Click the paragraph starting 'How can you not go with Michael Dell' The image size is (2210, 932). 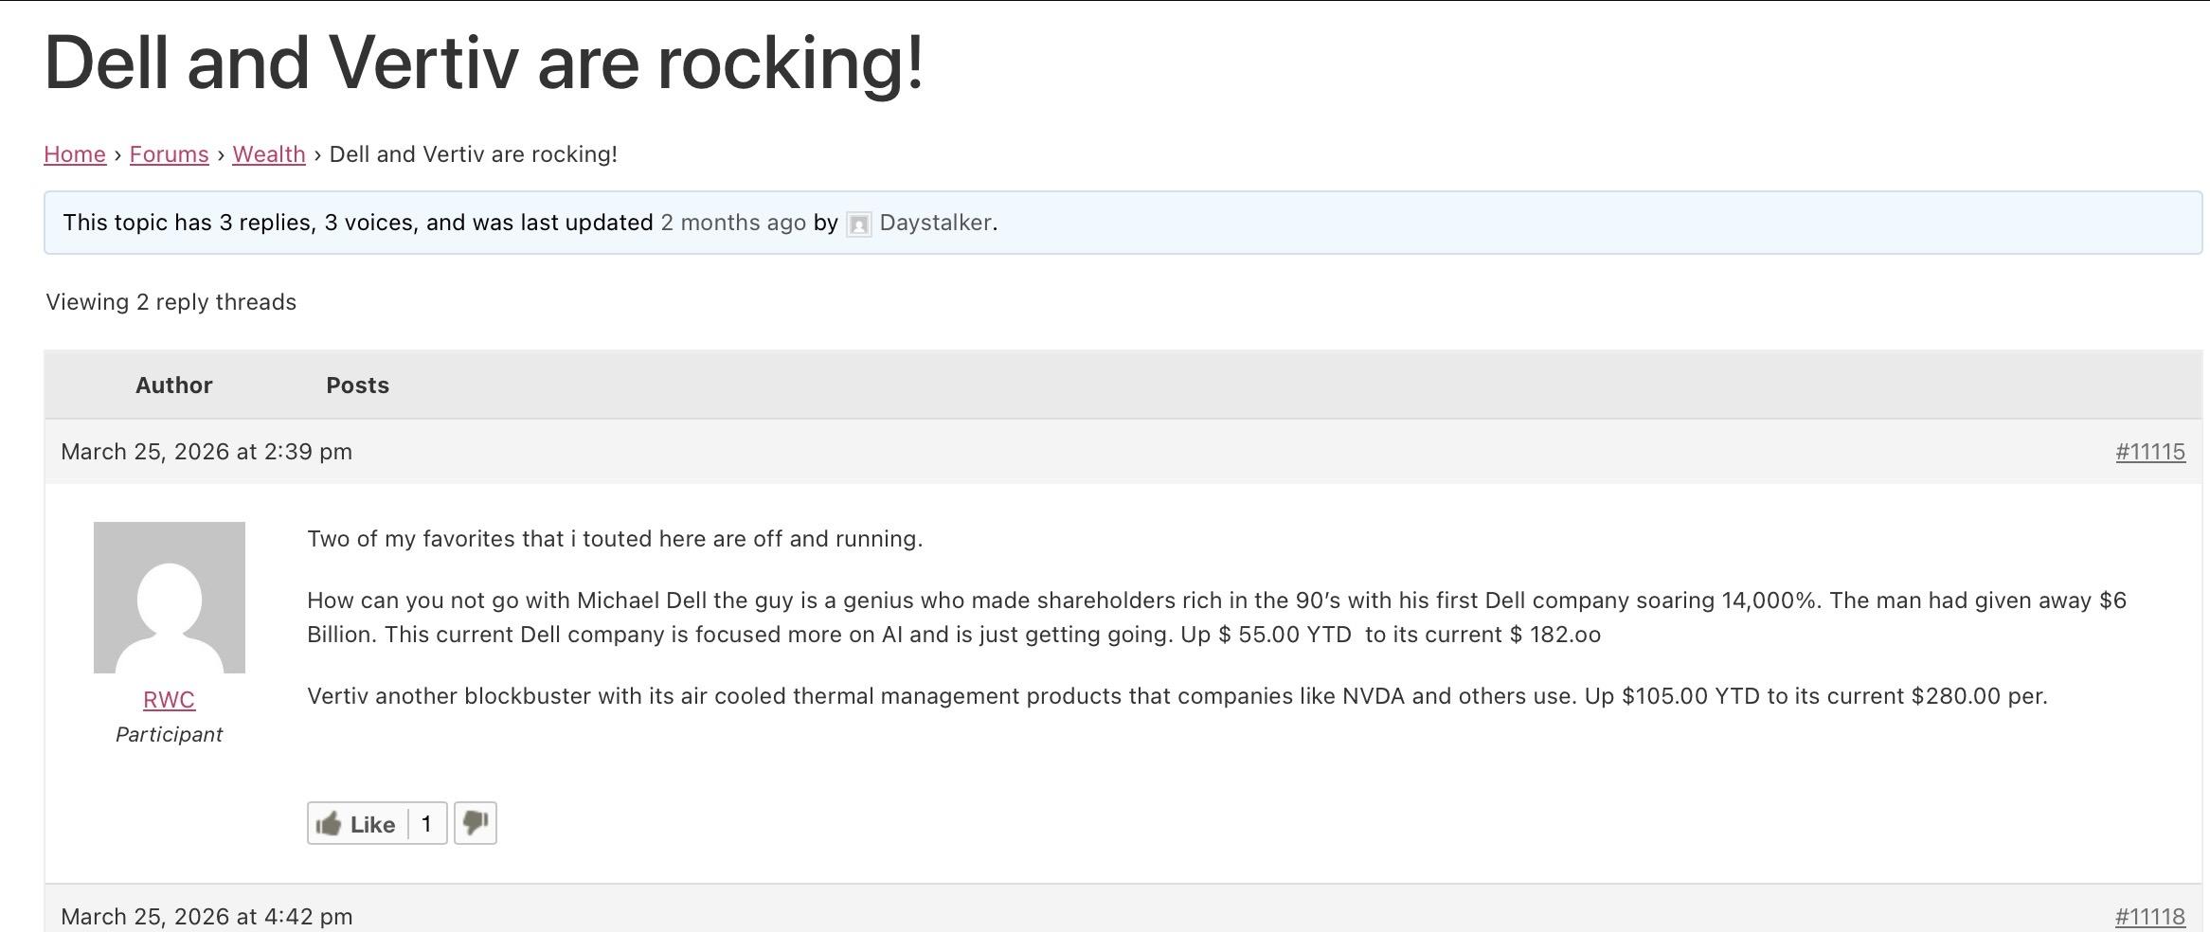[1217, 618]
